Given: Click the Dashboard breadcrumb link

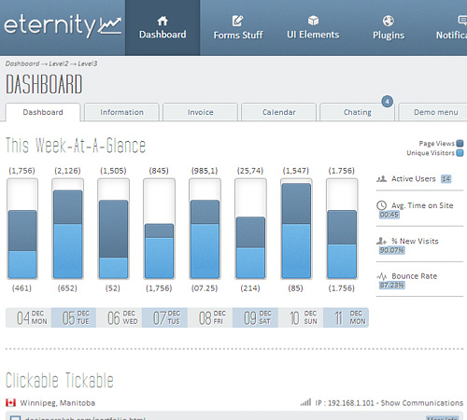Looking at the screenshot, I should coord(22,63).
